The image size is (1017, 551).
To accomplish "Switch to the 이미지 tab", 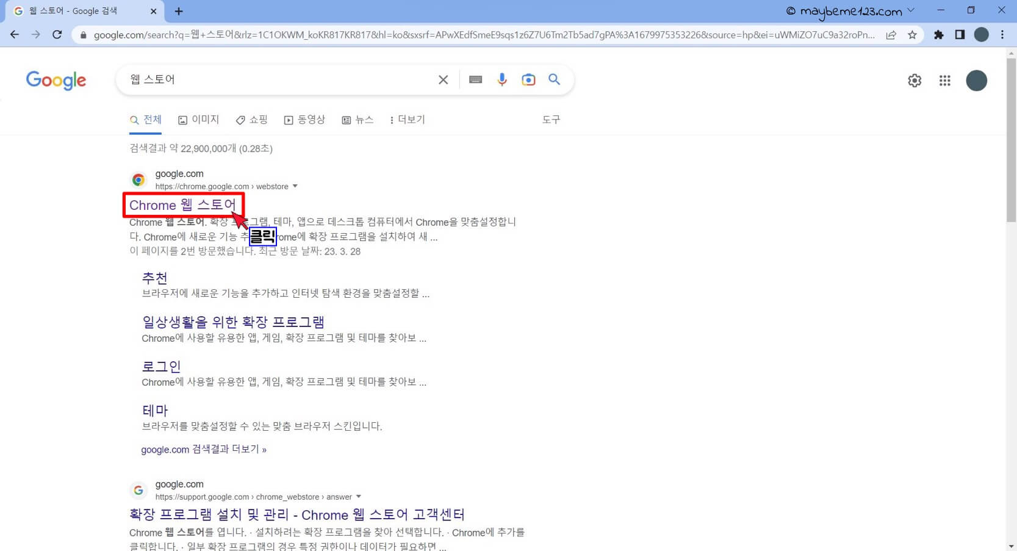I will coord(198,120).
